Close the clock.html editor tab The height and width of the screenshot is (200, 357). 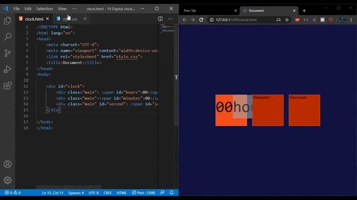47,19
